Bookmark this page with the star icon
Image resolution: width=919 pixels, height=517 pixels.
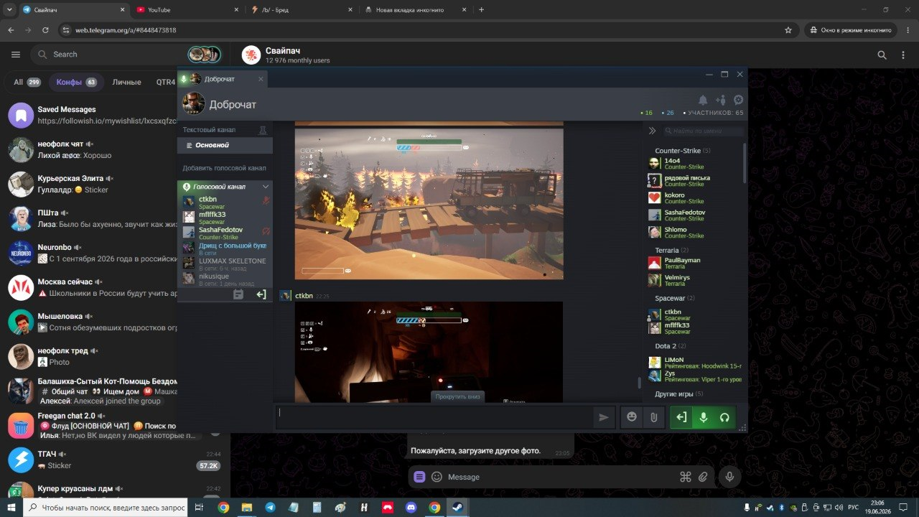(x=788, y=30)
